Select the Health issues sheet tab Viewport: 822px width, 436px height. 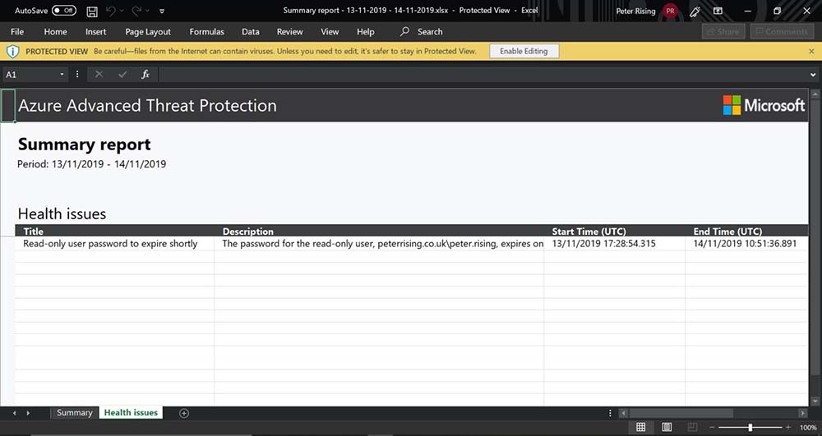pos(131,412)
